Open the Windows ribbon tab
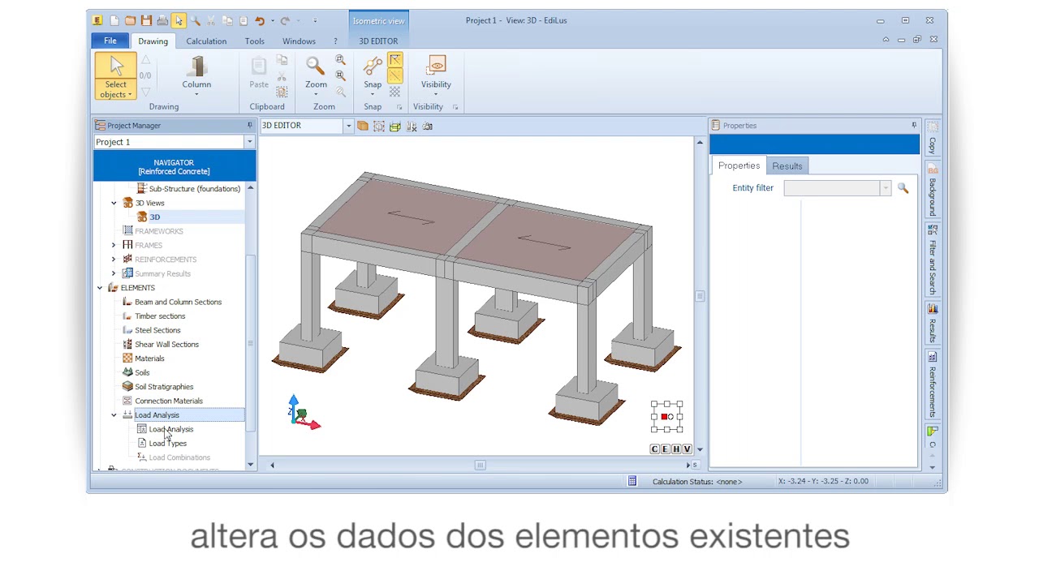1039x584 pixels. (x=299, y=41)
